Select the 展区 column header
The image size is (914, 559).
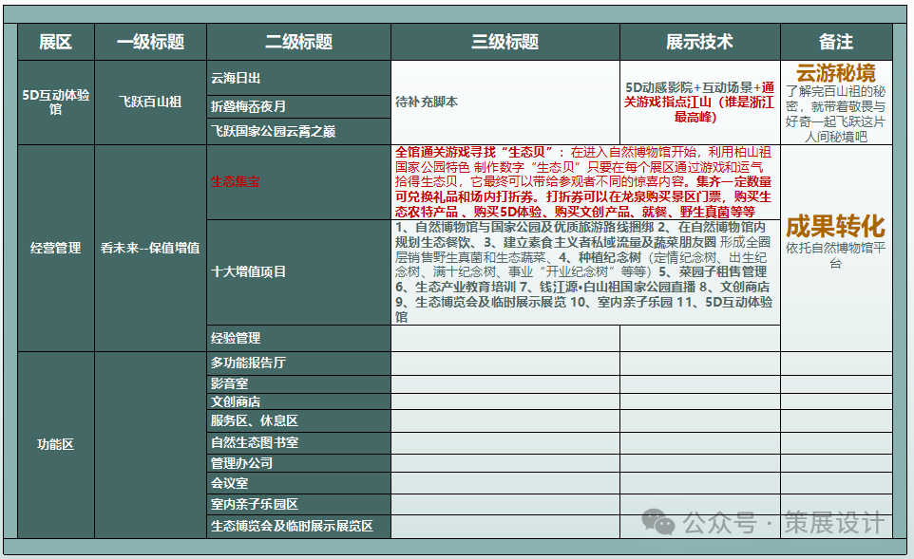point(55,43)
